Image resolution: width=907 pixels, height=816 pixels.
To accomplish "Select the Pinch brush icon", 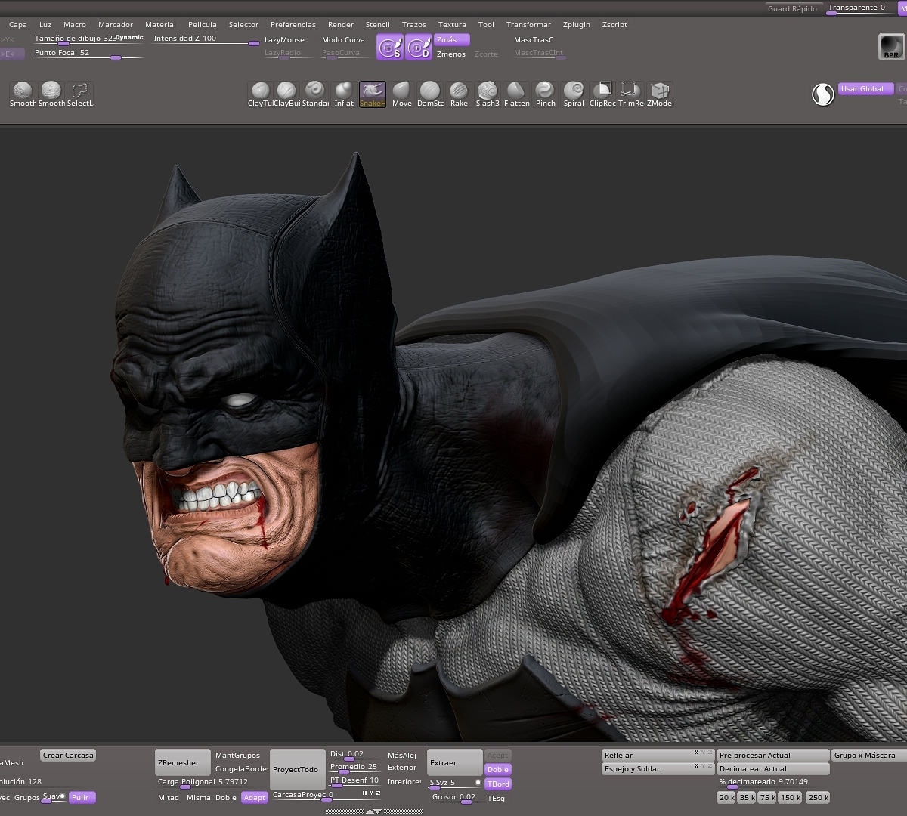I will coord(545,91).
